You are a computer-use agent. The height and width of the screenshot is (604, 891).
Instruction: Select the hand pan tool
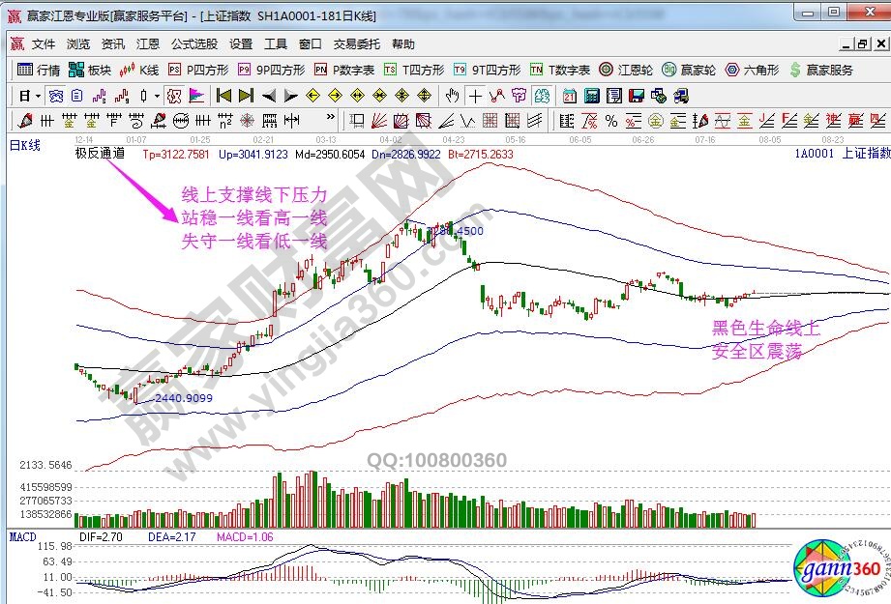[x=452, y=96]
